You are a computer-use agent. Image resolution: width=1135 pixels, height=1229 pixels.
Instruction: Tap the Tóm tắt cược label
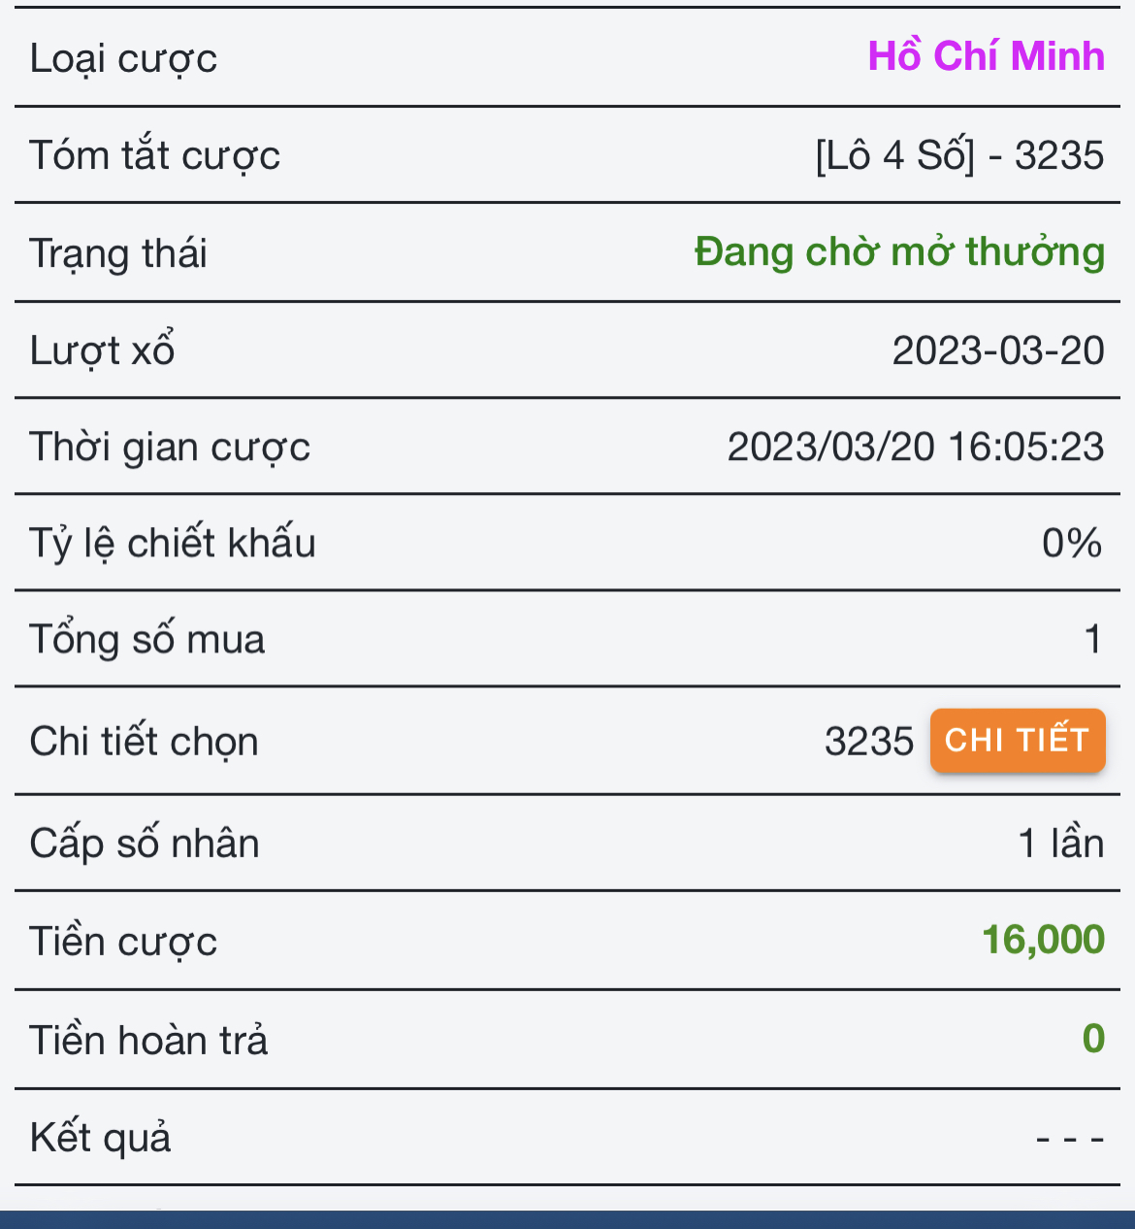click(154, 155)
